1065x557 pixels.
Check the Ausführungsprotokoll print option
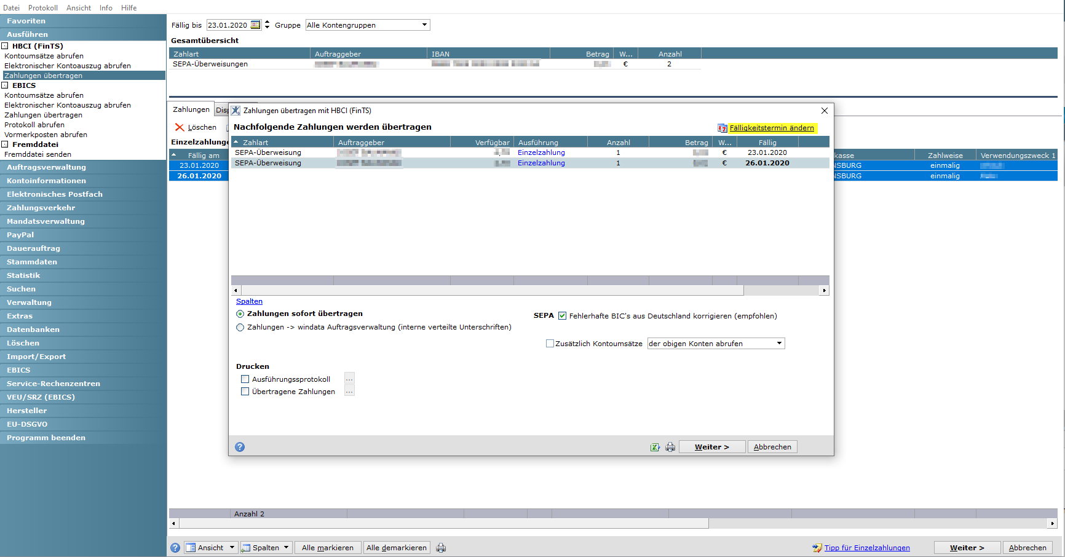[x=245, y=379]
